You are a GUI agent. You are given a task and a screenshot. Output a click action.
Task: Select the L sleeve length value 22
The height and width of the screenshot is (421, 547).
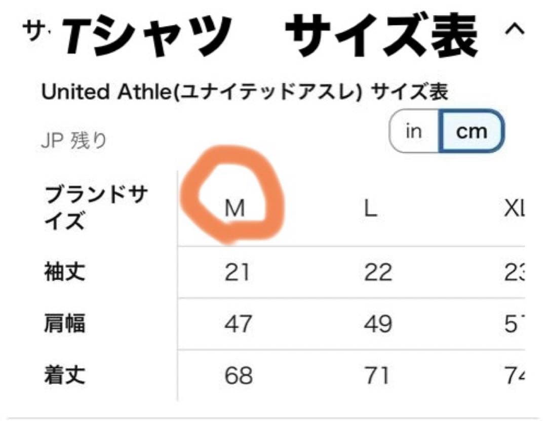pos(378,273)
